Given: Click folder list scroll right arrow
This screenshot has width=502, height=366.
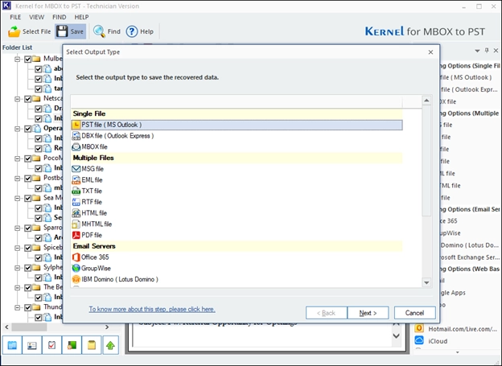Looking at the screenshot, I should (107, 327).
